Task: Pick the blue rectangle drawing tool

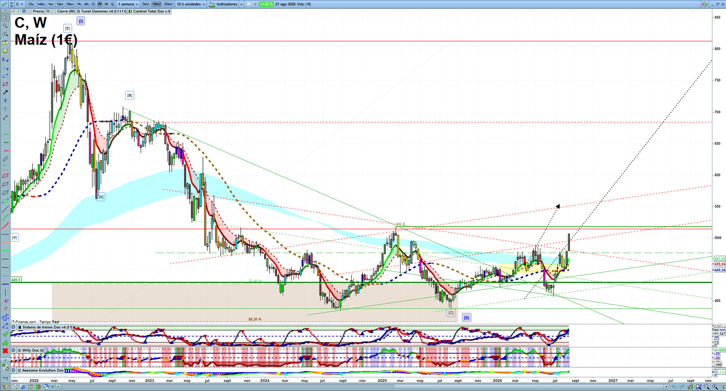Action: click(x=5, y=76)
